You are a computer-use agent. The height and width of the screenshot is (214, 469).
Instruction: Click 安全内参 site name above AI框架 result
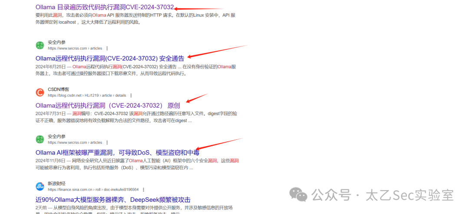tap(56, 137)
